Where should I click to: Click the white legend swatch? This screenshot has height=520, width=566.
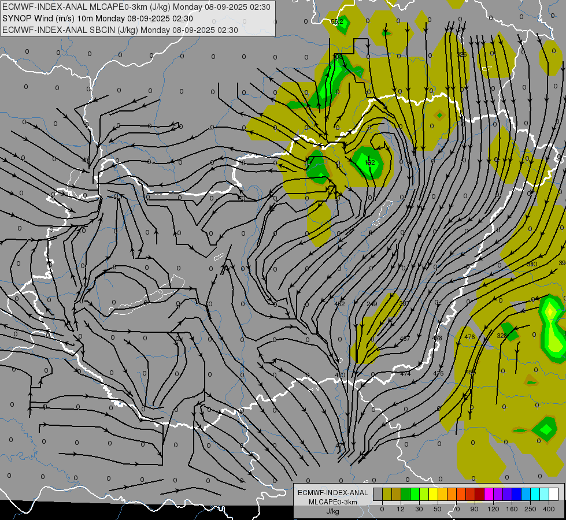(x=554, y=494)
